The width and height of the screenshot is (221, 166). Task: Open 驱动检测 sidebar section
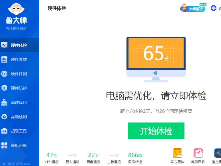click(19, 117)
